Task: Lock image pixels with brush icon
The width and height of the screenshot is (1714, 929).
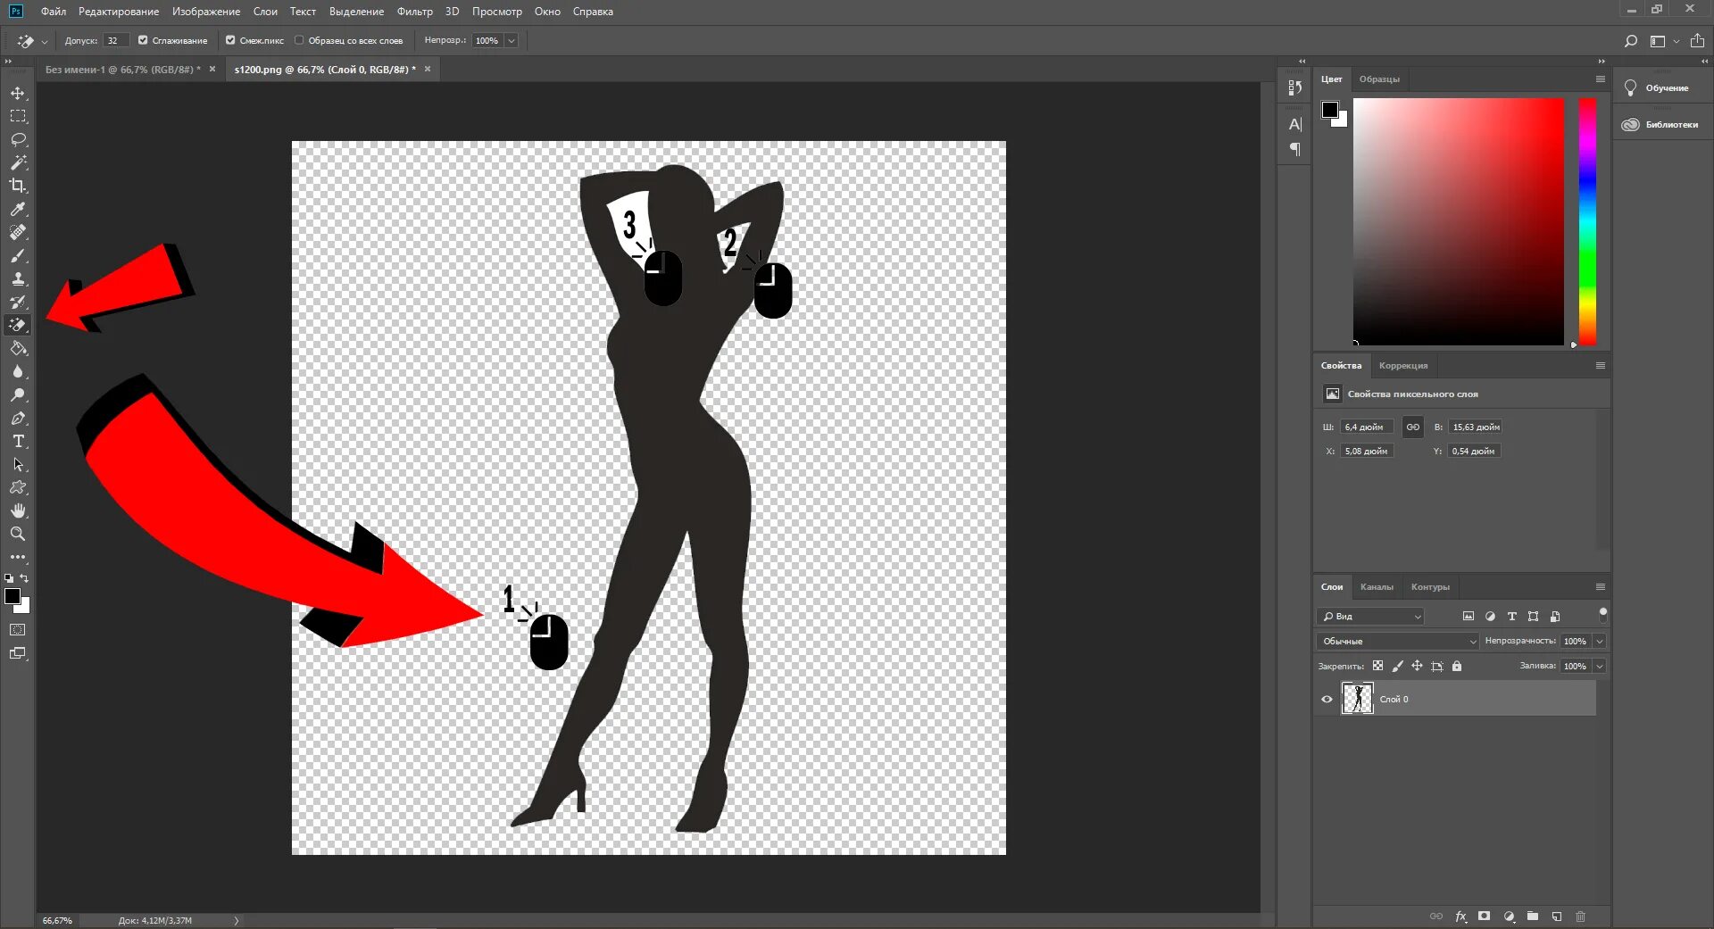Action: [1398, 666]
